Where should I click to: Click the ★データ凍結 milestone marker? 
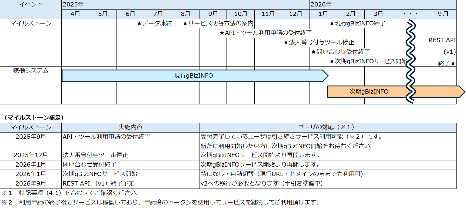coord(154,24)
